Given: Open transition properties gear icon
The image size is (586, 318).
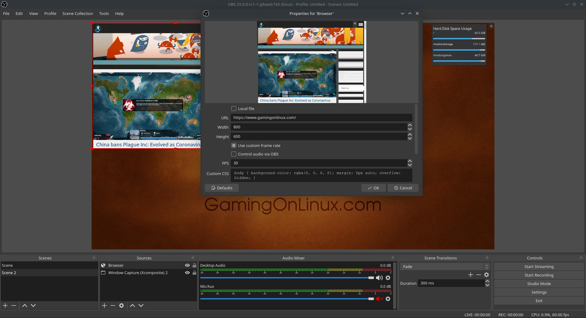Looking at the screenshot, I should coord(487,275).
